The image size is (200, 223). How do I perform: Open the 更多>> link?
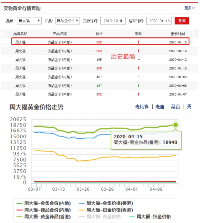(x=189, y=8)
